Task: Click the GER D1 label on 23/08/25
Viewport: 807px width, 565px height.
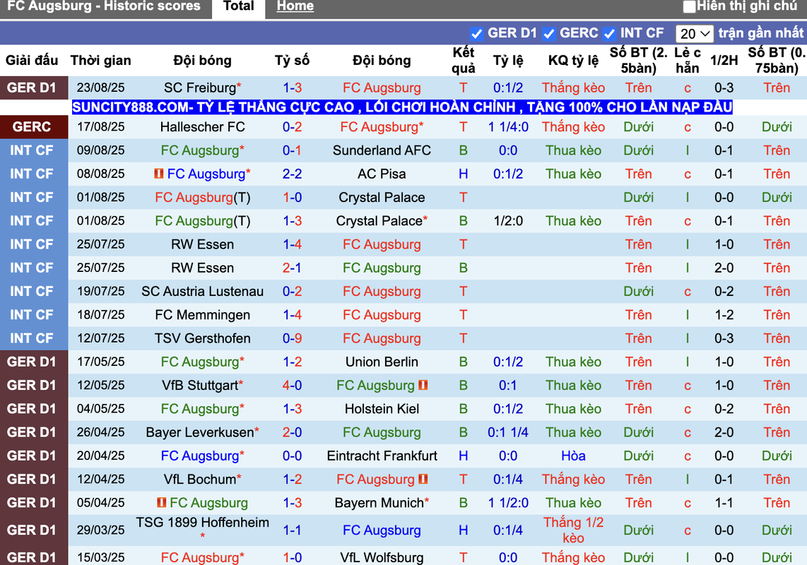Action: pos(31,88)
